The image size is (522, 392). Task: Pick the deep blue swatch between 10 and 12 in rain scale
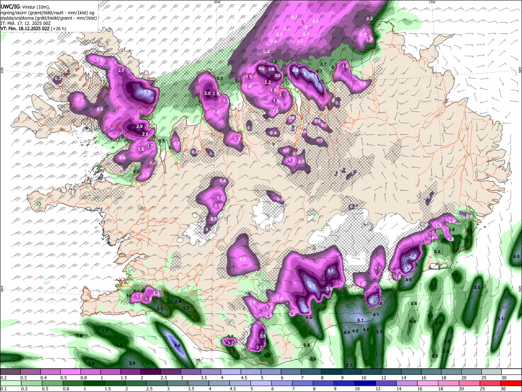(x=365, y=383)
